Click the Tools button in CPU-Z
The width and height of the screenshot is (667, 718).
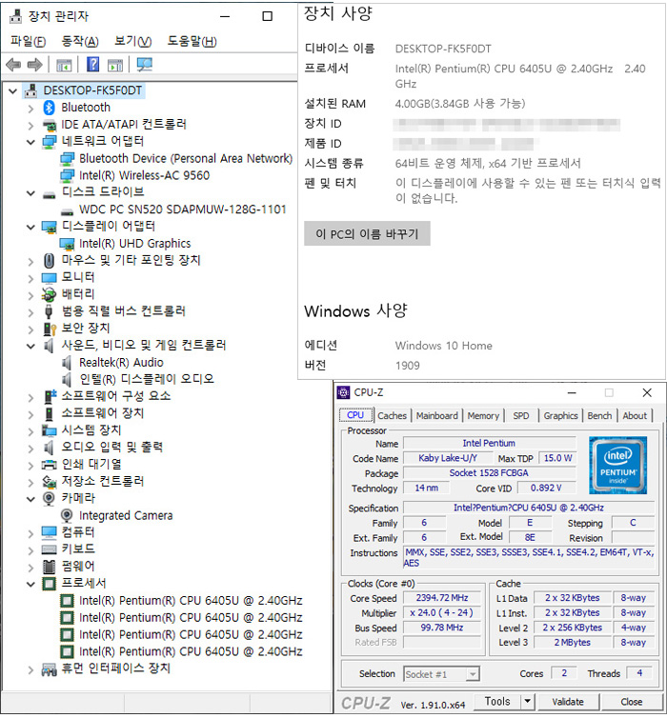pos(497,701)
